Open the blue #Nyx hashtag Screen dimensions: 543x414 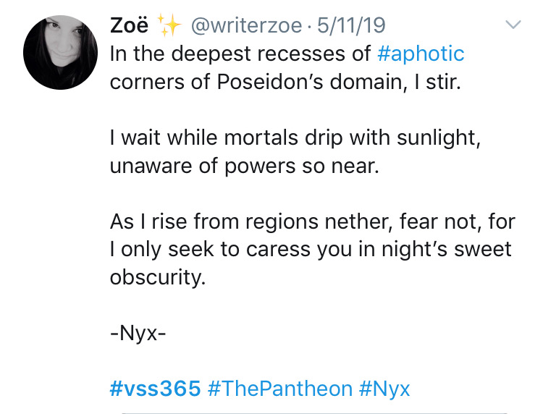384,389
